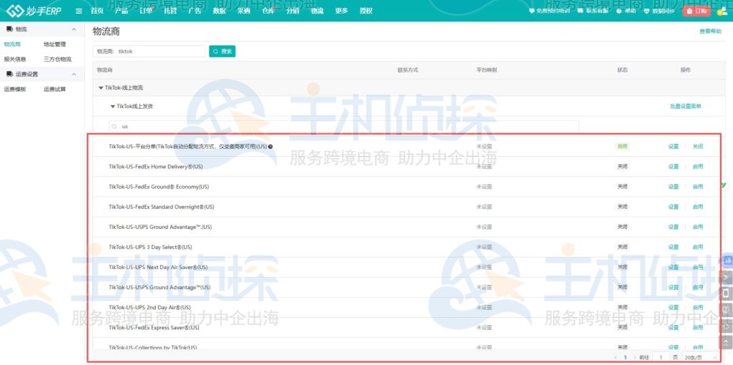Click 设置 for FedEx Ground Economy row

[673, 187]
